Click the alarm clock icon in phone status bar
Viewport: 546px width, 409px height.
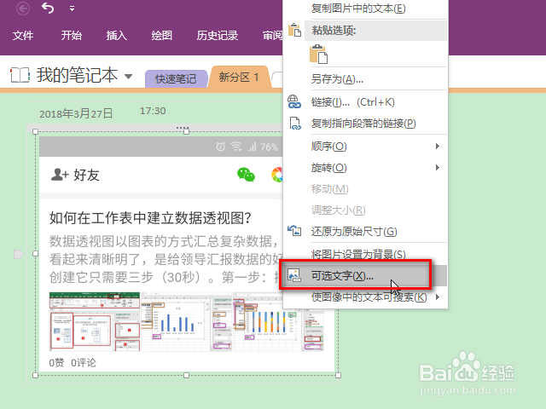221,147
